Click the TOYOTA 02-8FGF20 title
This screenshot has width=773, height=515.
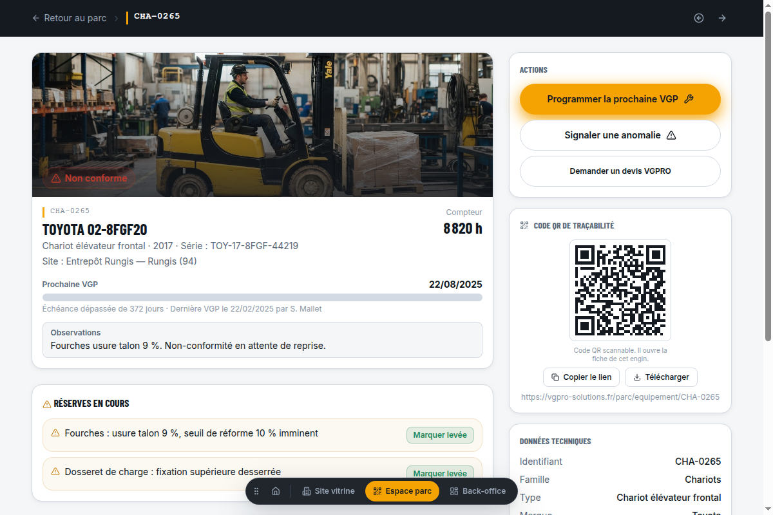(95, 230)
